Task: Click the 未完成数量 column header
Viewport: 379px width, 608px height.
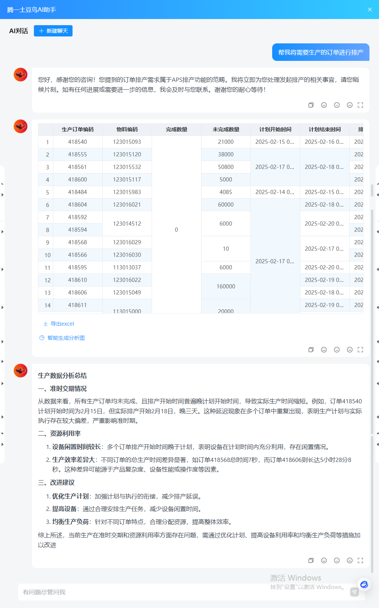Action: coord(226,129)
